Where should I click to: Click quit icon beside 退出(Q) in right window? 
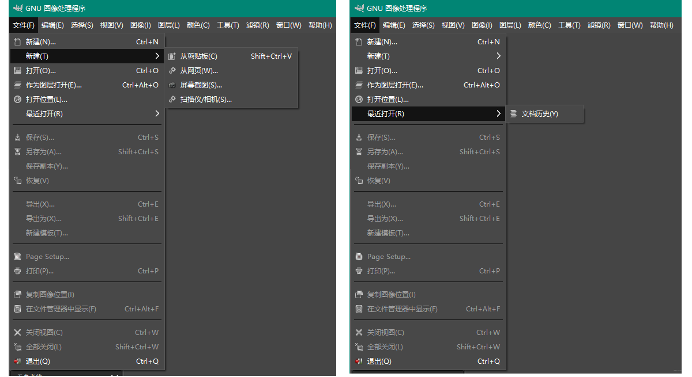coord(359,361)
